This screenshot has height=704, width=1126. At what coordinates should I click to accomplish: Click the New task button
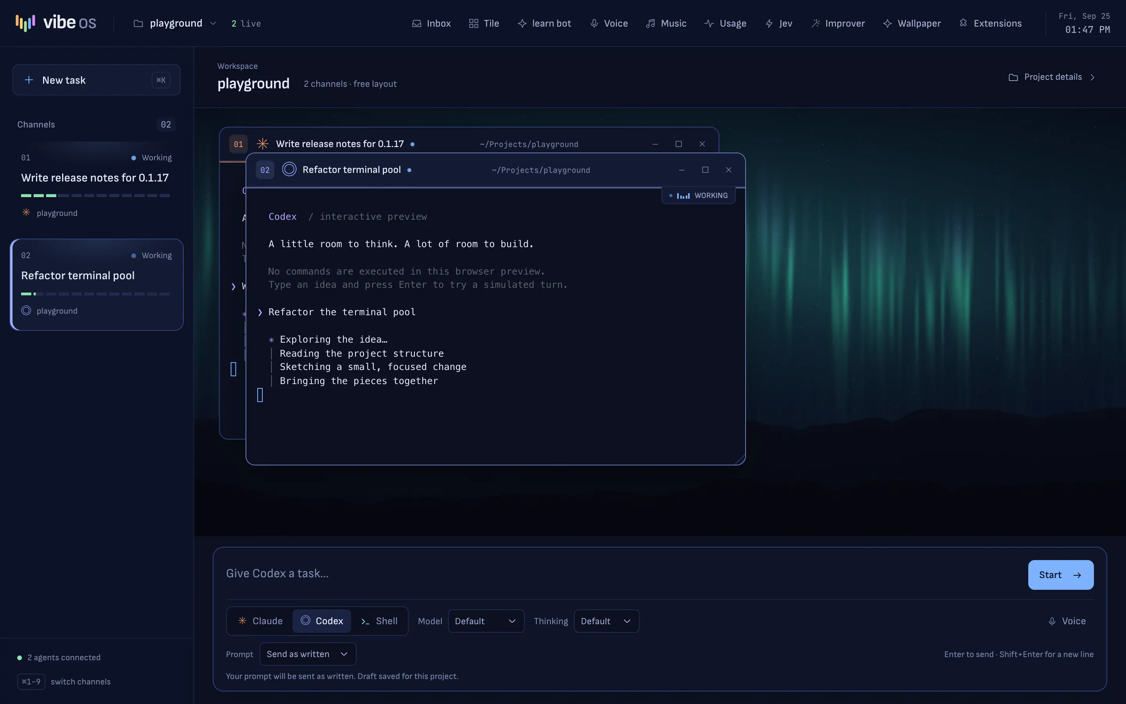(x=96, y=80)
